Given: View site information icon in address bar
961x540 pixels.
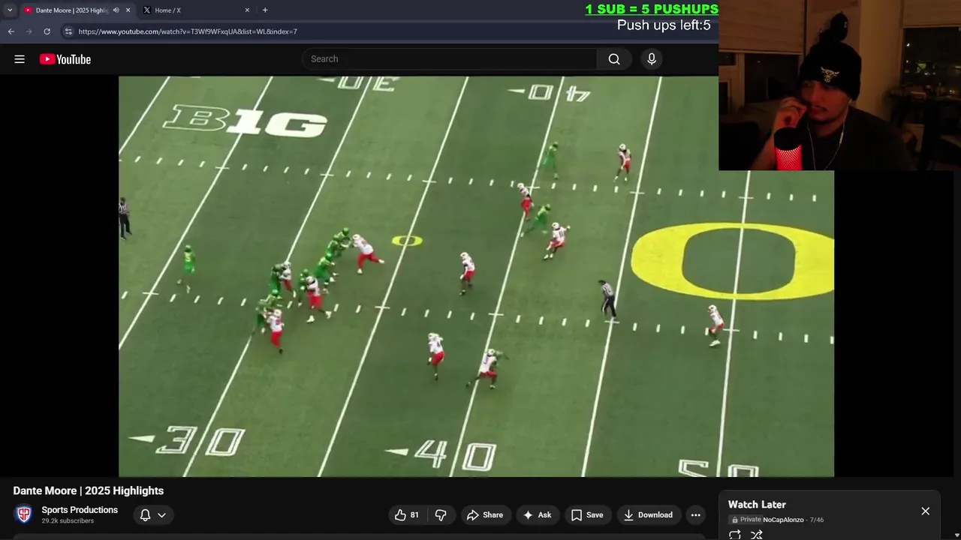Looking at the screenshot, I should tap(68, 31).
